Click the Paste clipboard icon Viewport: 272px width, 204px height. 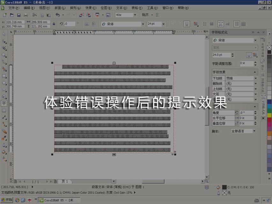coord(49,15)
